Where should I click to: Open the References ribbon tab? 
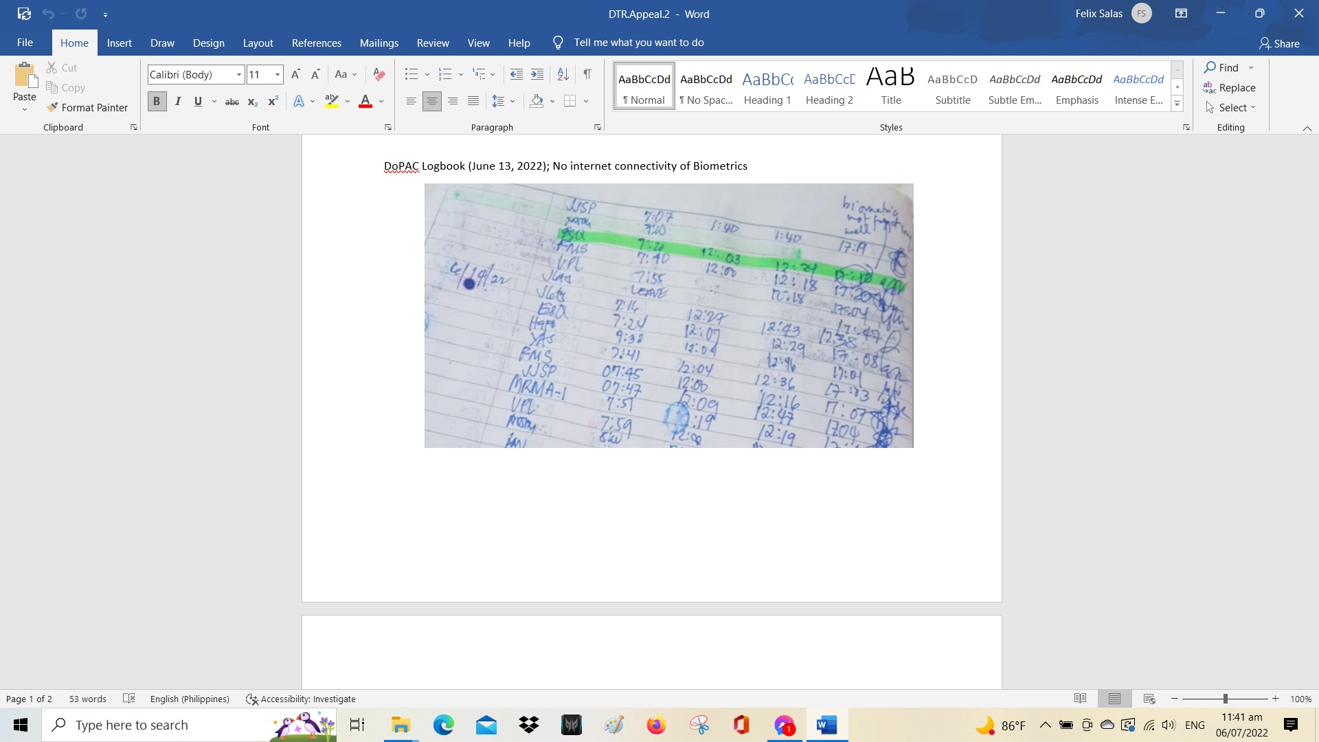point(316,43)
